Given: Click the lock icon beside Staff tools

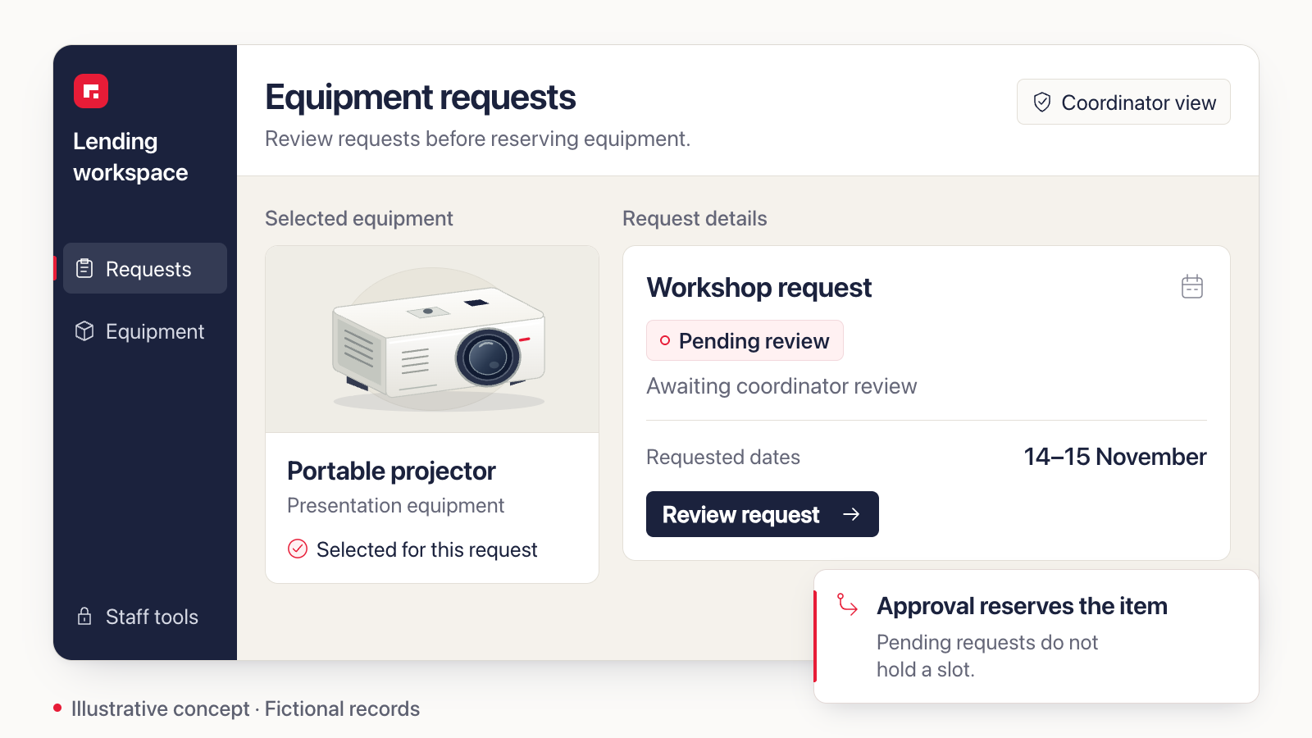Looking at the screenshot, I should point(84,616).
